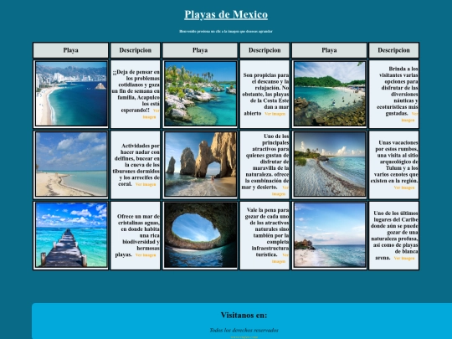Enlarge the rocky turquoise lagoon photo

[200, 94]
